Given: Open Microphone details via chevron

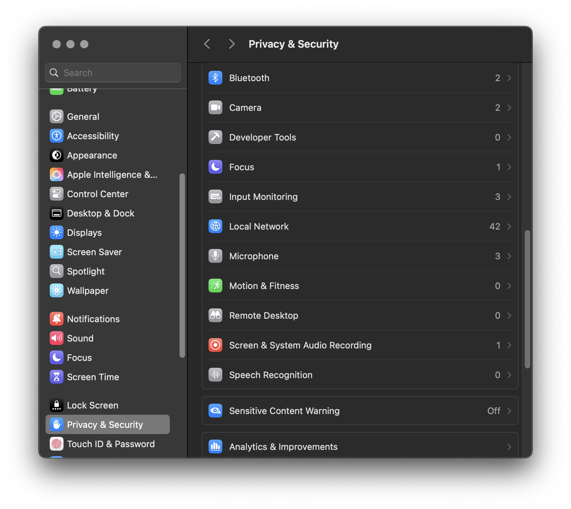Looking at the screenshot, I should click(x=509, y=256).
